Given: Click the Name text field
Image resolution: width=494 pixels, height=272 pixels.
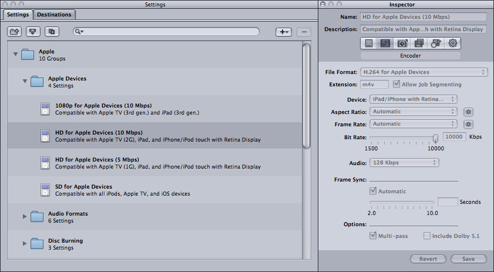Looking at the screenshot, I should coord(424,17).
